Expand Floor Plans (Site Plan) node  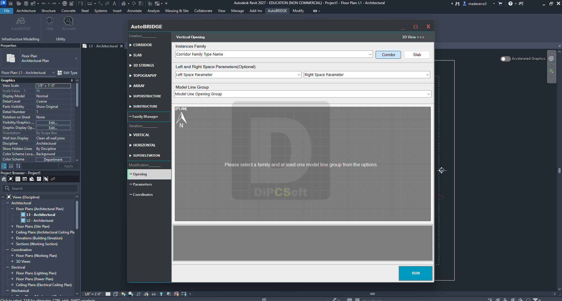click(x=12, y=226)
